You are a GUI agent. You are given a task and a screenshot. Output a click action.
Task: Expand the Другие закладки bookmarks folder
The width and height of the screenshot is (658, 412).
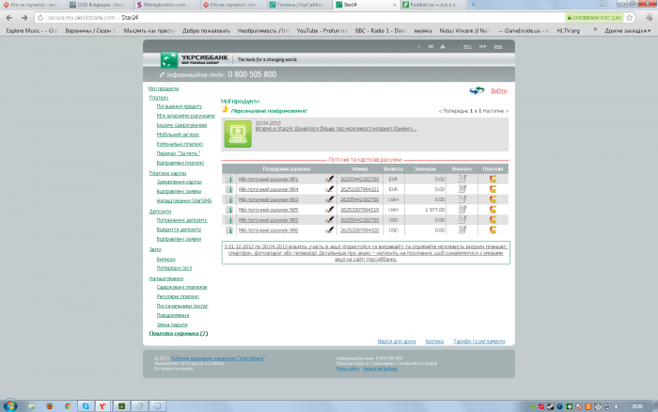point(627,31)
